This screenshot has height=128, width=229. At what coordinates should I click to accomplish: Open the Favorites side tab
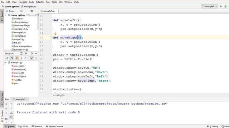pyautogui.click(x=2, y=116)
